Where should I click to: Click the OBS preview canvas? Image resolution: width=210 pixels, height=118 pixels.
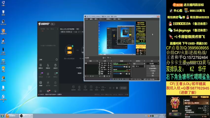(x=122, y=38)
